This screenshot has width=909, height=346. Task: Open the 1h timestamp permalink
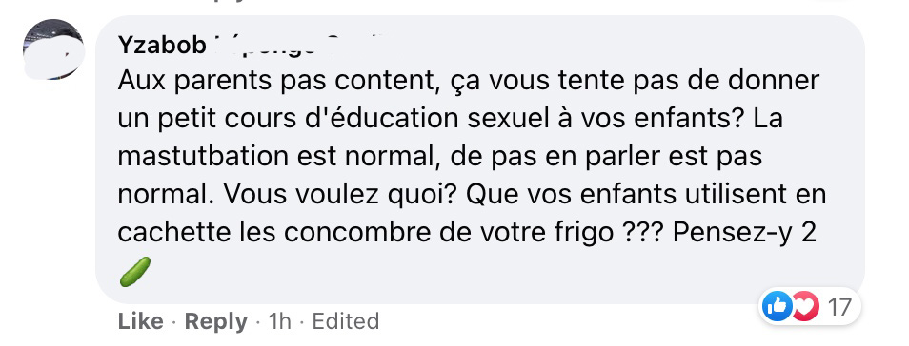[280, 321]
